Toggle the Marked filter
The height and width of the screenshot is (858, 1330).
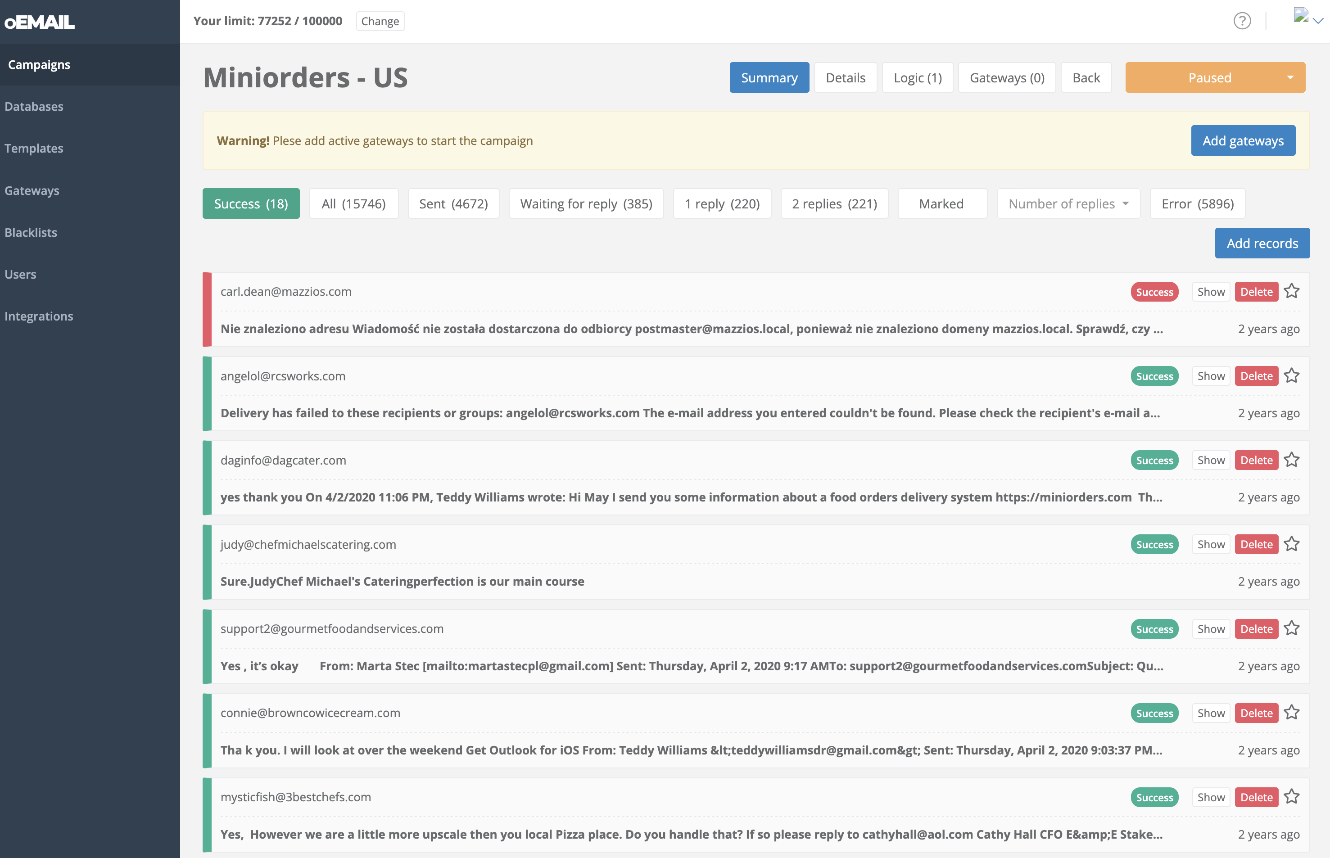pos(941,204)
